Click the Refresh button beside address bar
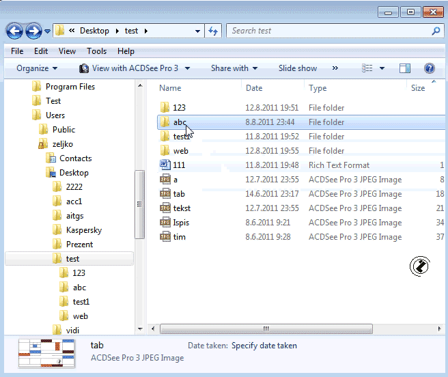 [213, 31]
